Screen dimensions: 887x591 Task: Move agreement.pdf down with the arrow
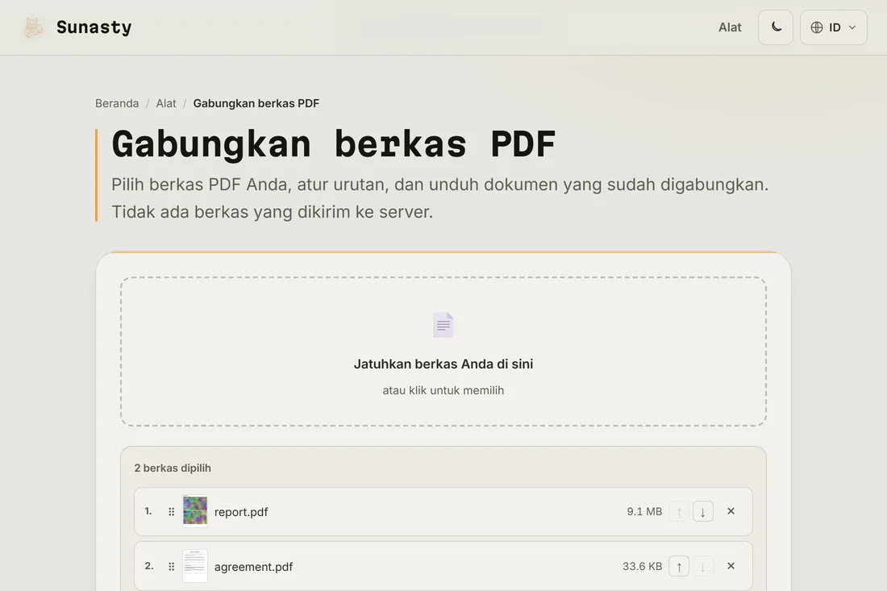pyautogui.click(x=702, y=567)
